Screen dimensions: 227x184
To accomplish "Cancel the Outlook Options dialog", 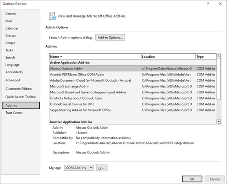I will [215, 179].
